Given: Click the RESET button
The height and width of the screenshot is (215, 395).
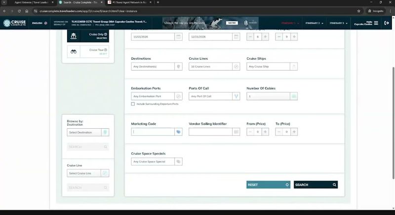Looking at the screenshot, I should tap(268, 184).
